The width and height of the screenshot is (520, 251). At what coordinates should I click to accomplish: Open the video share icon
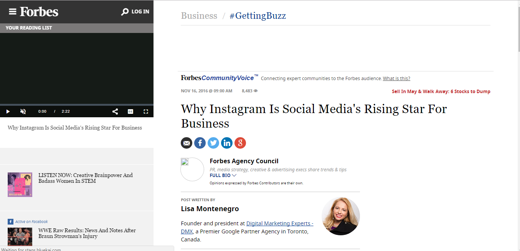(115, 112)
